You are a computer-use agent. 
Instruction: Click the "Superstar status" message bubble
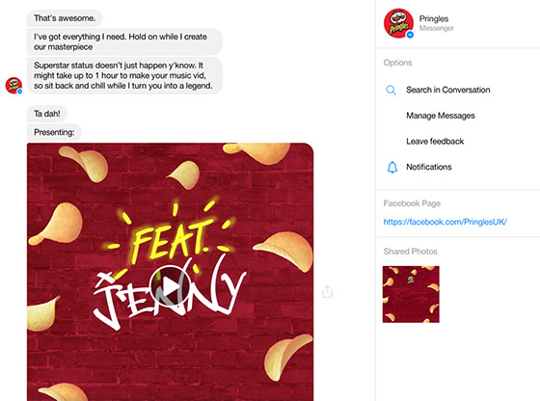point(124,75)
